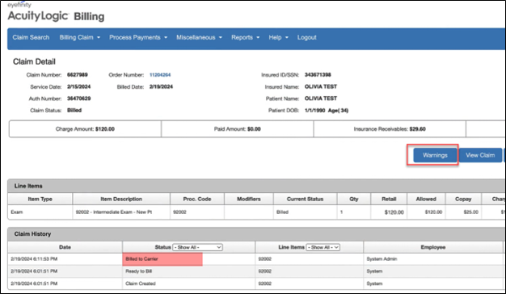Click the Proc. Code column header
The width and height of the screenshot is (506, 294).
[197, 199]
